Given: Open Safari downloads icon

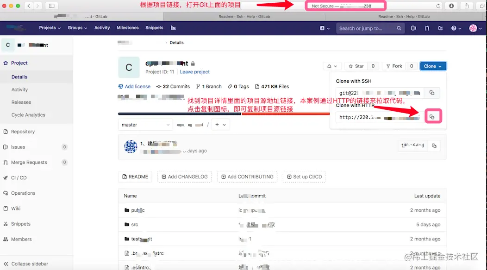Looking at the screenshot, I should (x=451, y=6).
